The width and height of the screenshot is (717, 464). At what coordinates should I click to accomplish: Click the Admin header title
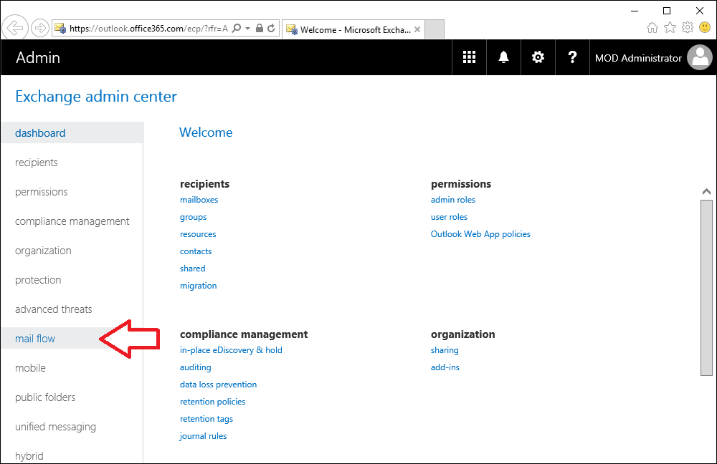(x=38, y=57)
